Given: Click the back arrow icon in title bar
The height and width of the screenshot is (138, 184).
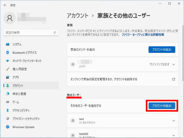Looking at the screenshot, I should coord(5,5).
